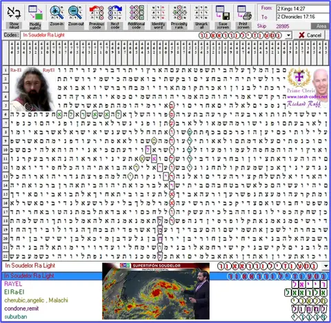Go to Previous code

(97, 17)
